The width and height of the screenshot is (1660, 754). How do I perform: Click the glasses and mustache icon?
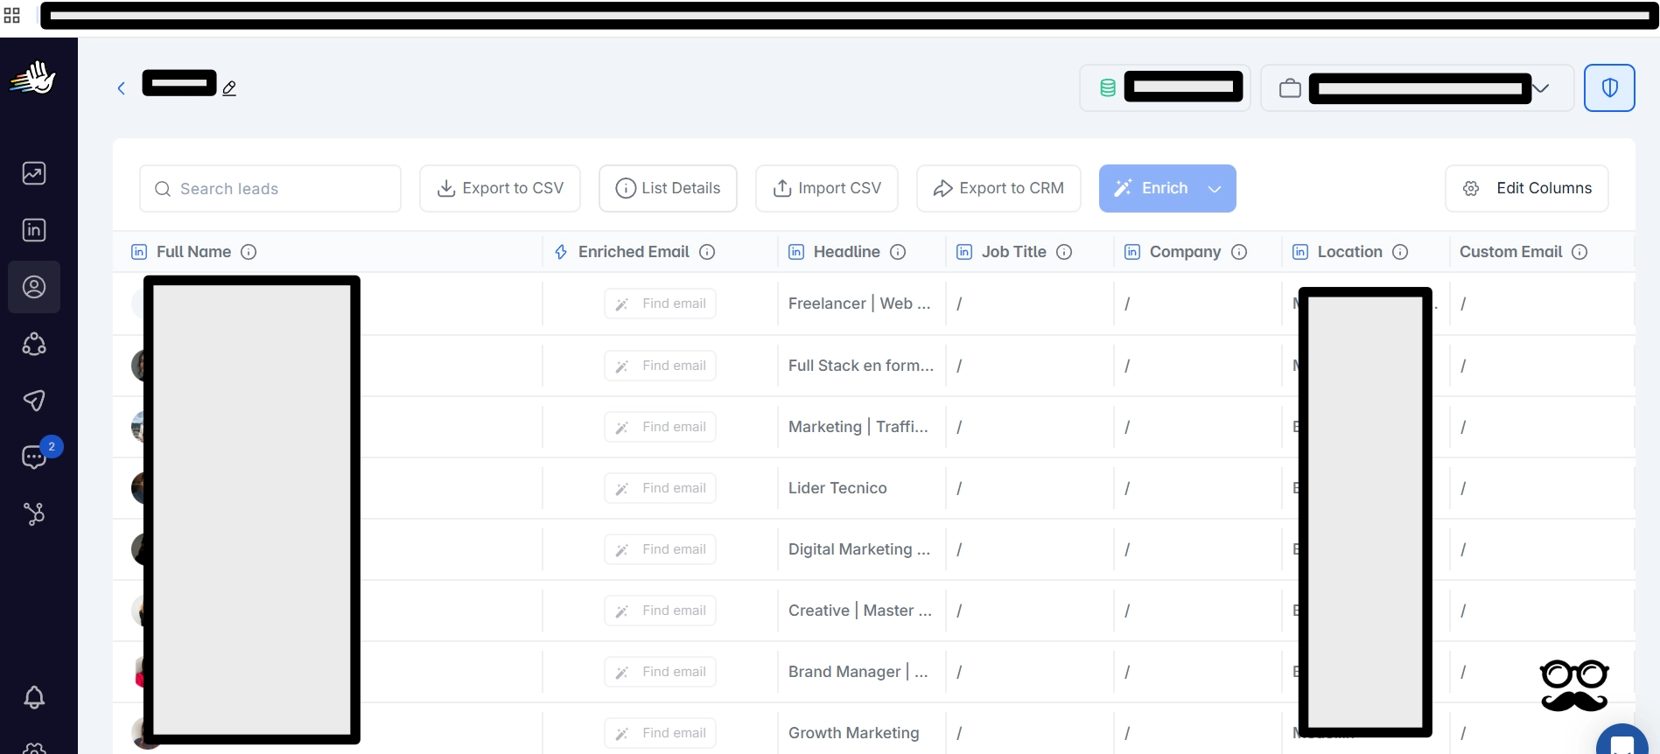[1574, 685]
